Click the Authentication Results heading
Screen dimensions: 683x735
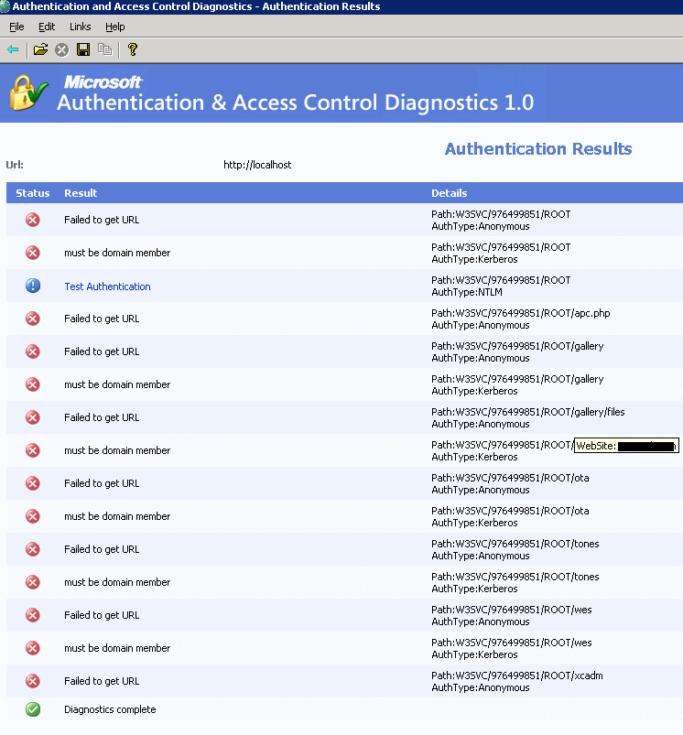click(x=538, y=148)
